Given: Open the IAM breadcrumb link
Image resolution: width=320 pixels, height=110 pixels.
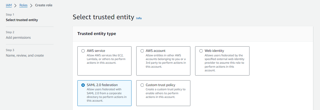Looking at the screenshot, I should click(x=9, y=5).
